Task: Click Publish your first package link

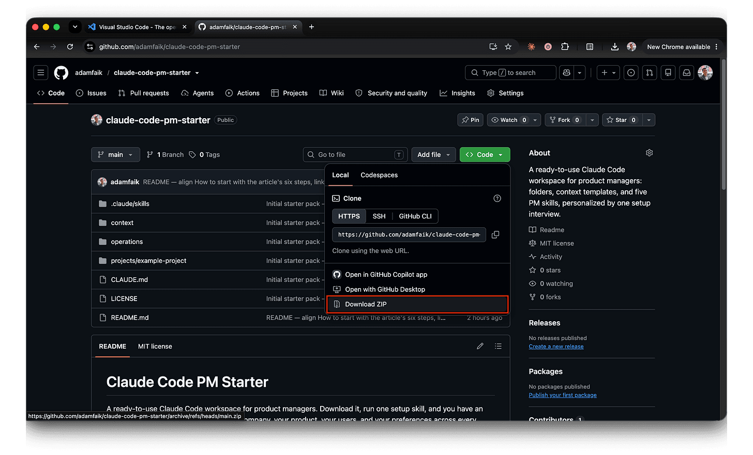Action: 563,395
